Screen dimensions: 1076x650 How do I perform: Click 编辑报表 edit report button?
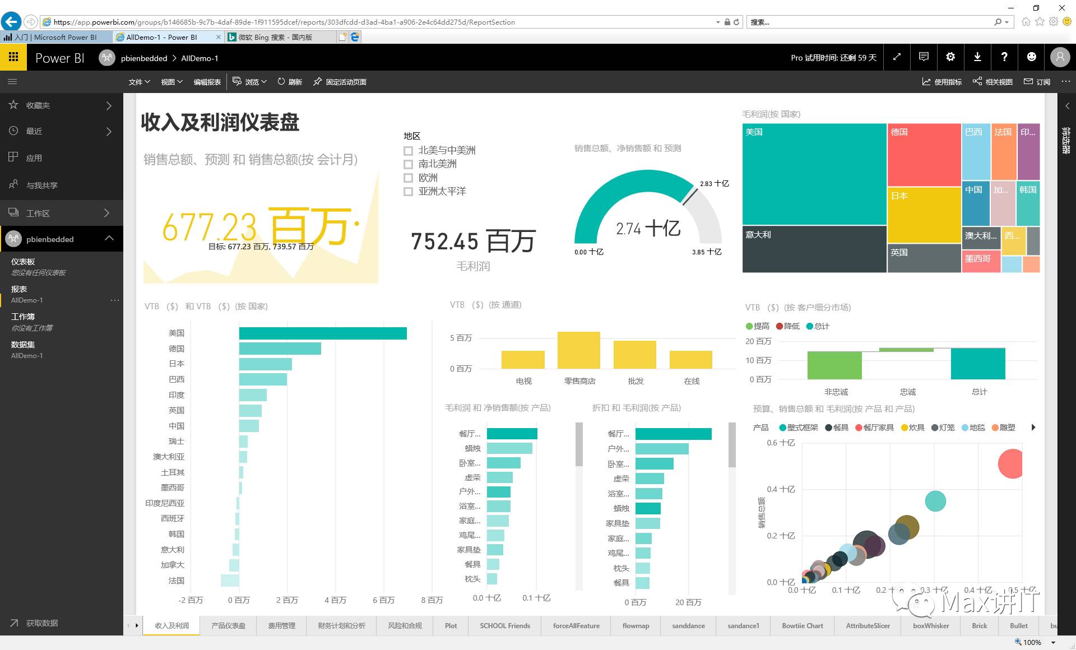pos(207,82)
